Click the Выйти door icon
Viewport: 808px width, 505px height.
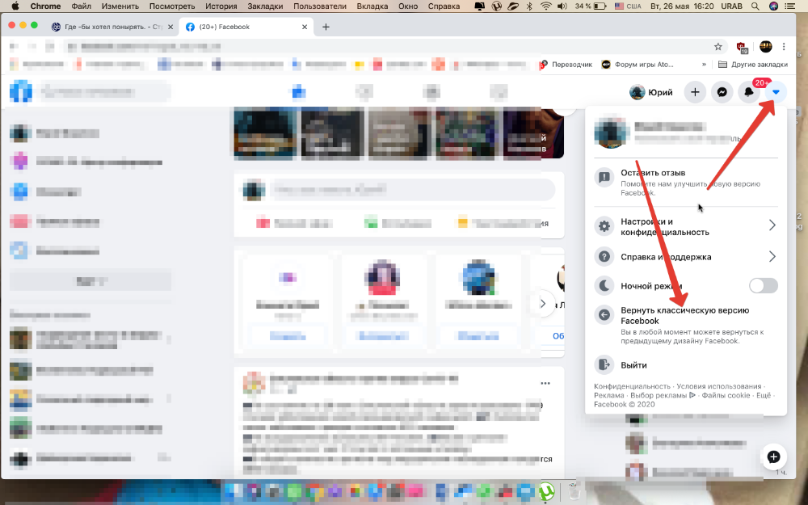pos(604,365)
